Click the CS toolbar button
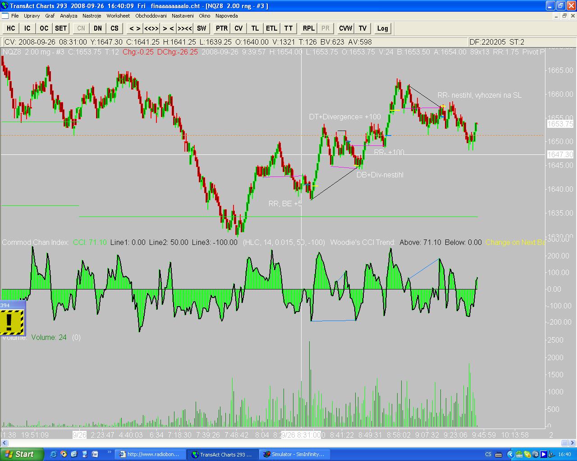577x461 pixels. click(x=114, y=28)
